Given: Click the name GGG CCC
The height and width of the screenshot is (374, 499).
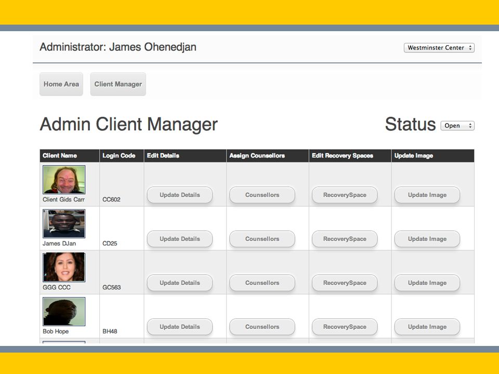Looking at the screenshot, I should 57,287.
